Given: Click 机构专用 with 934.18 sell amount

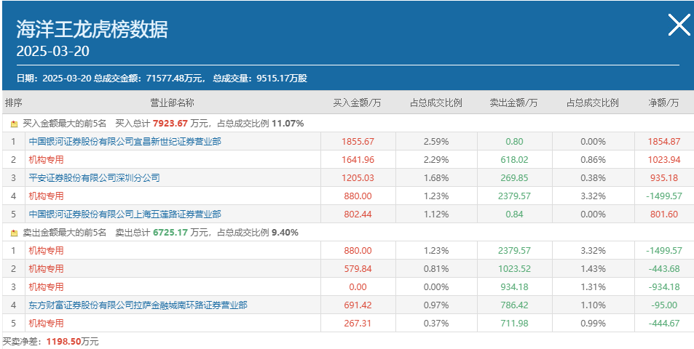Looking at the screenshot, I should point(46,287).
